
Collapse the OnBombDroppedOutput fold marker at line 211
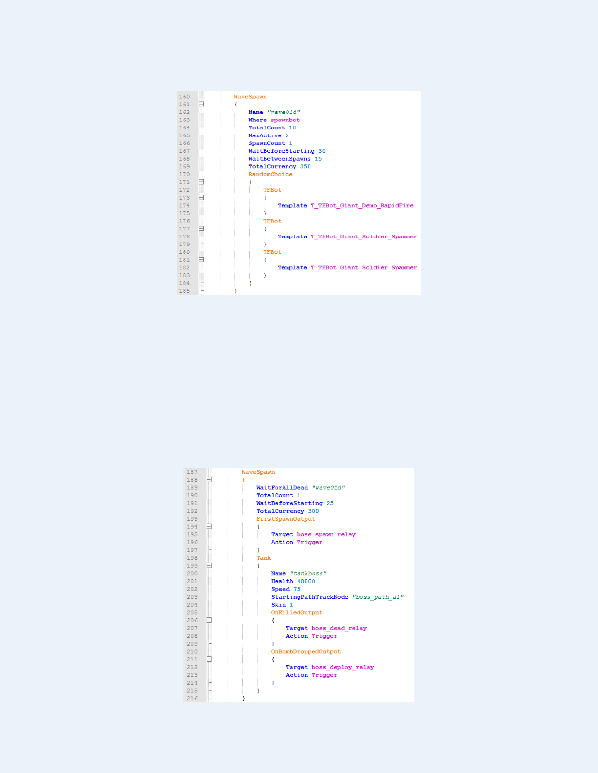tap(209, 659)
